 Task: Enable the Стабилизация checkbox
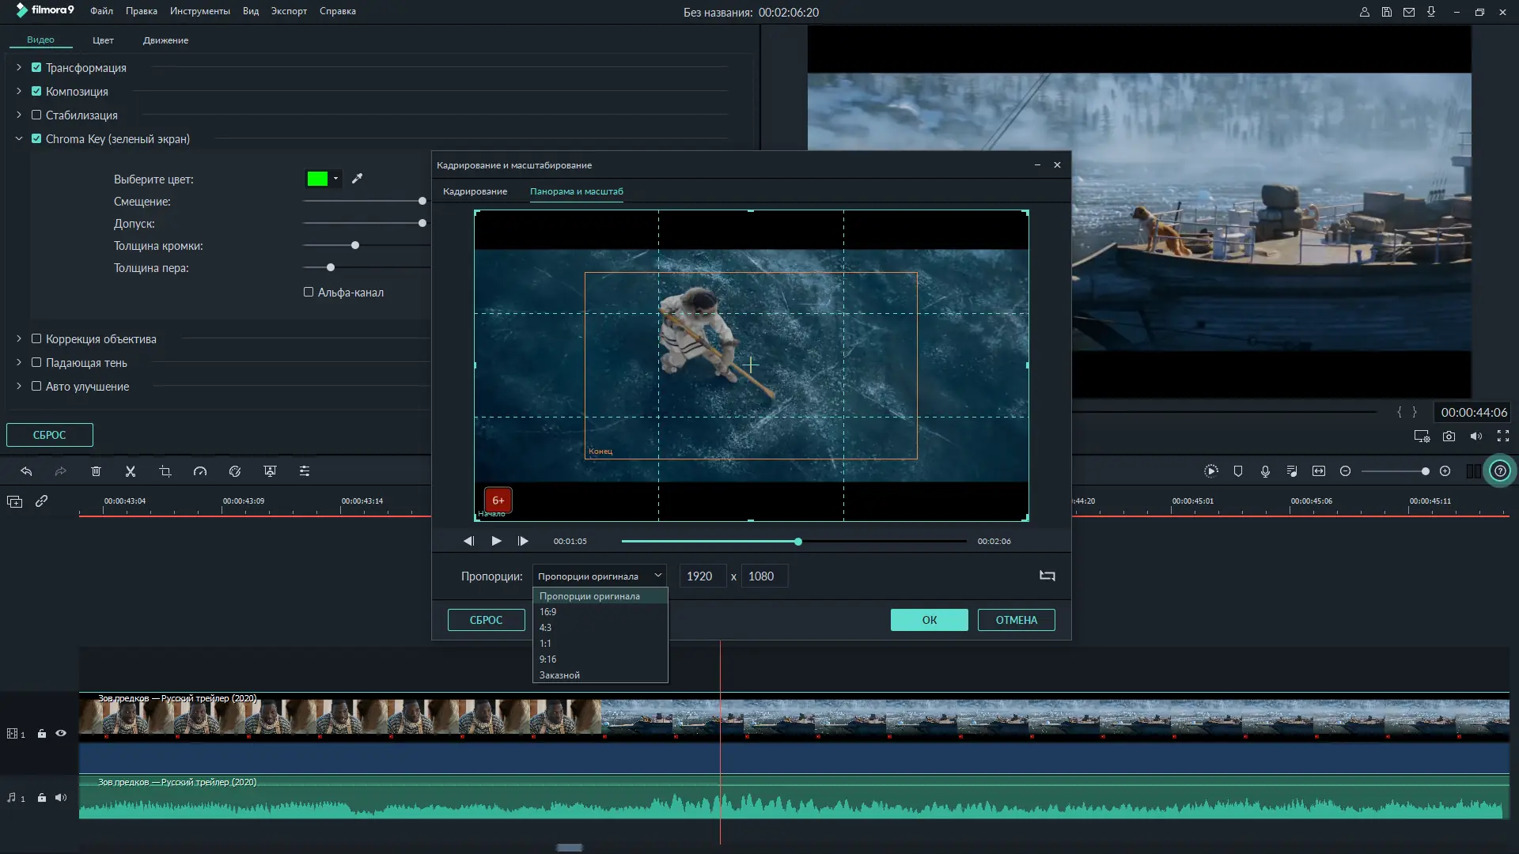[x=36, y=115]
